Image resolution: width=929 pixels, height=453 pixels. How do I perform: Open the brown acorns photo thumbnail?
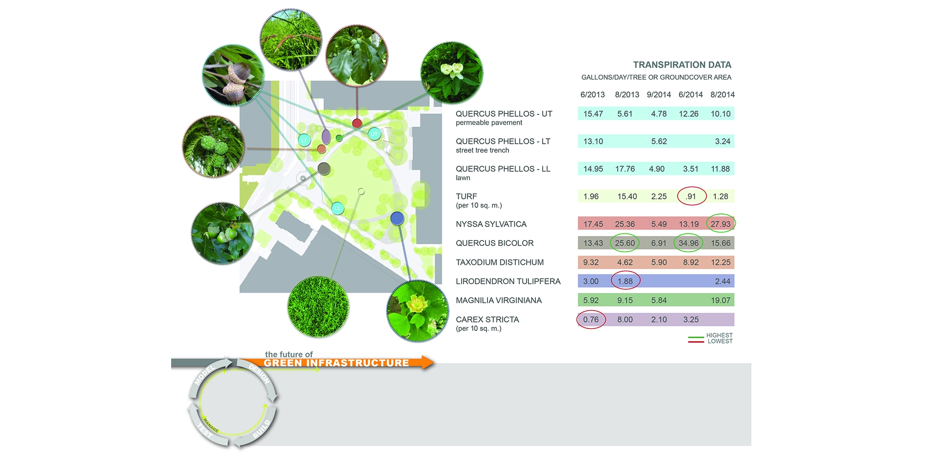(233, 76)
